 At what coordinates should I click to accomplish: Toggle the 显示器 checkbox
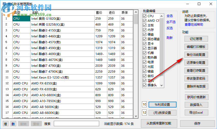pos(144,48)
